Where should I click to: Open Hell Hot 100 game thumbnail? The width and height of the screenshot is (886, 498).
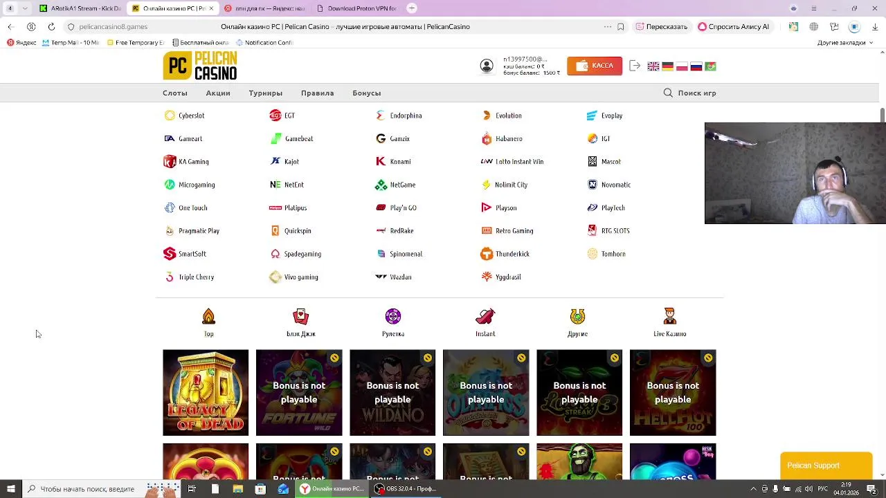click(673, 392)
